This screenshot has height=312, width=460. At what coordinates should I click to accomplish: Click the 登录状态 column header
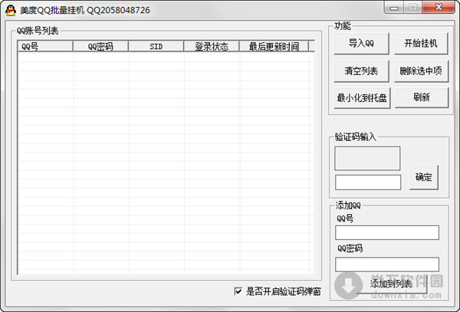(212, 46)
